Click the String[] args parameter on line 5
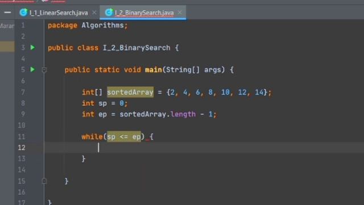This screenshot has width=364, height=205. pos(195,69)
